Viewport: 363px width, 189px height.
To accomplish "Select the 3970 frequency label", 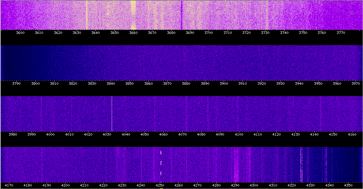I will coord(356,84).
